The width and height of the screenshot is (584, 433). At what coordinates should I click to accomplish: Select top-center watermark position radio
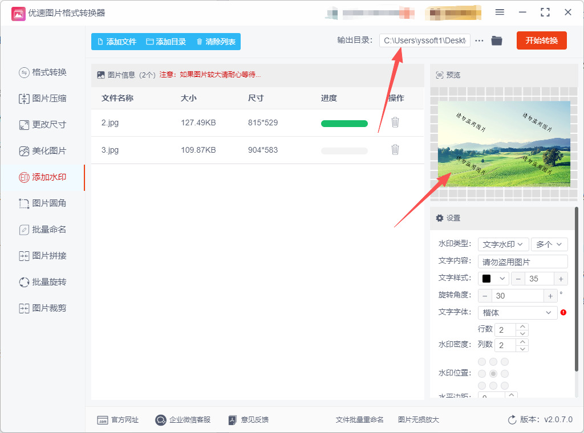[493, 362]
